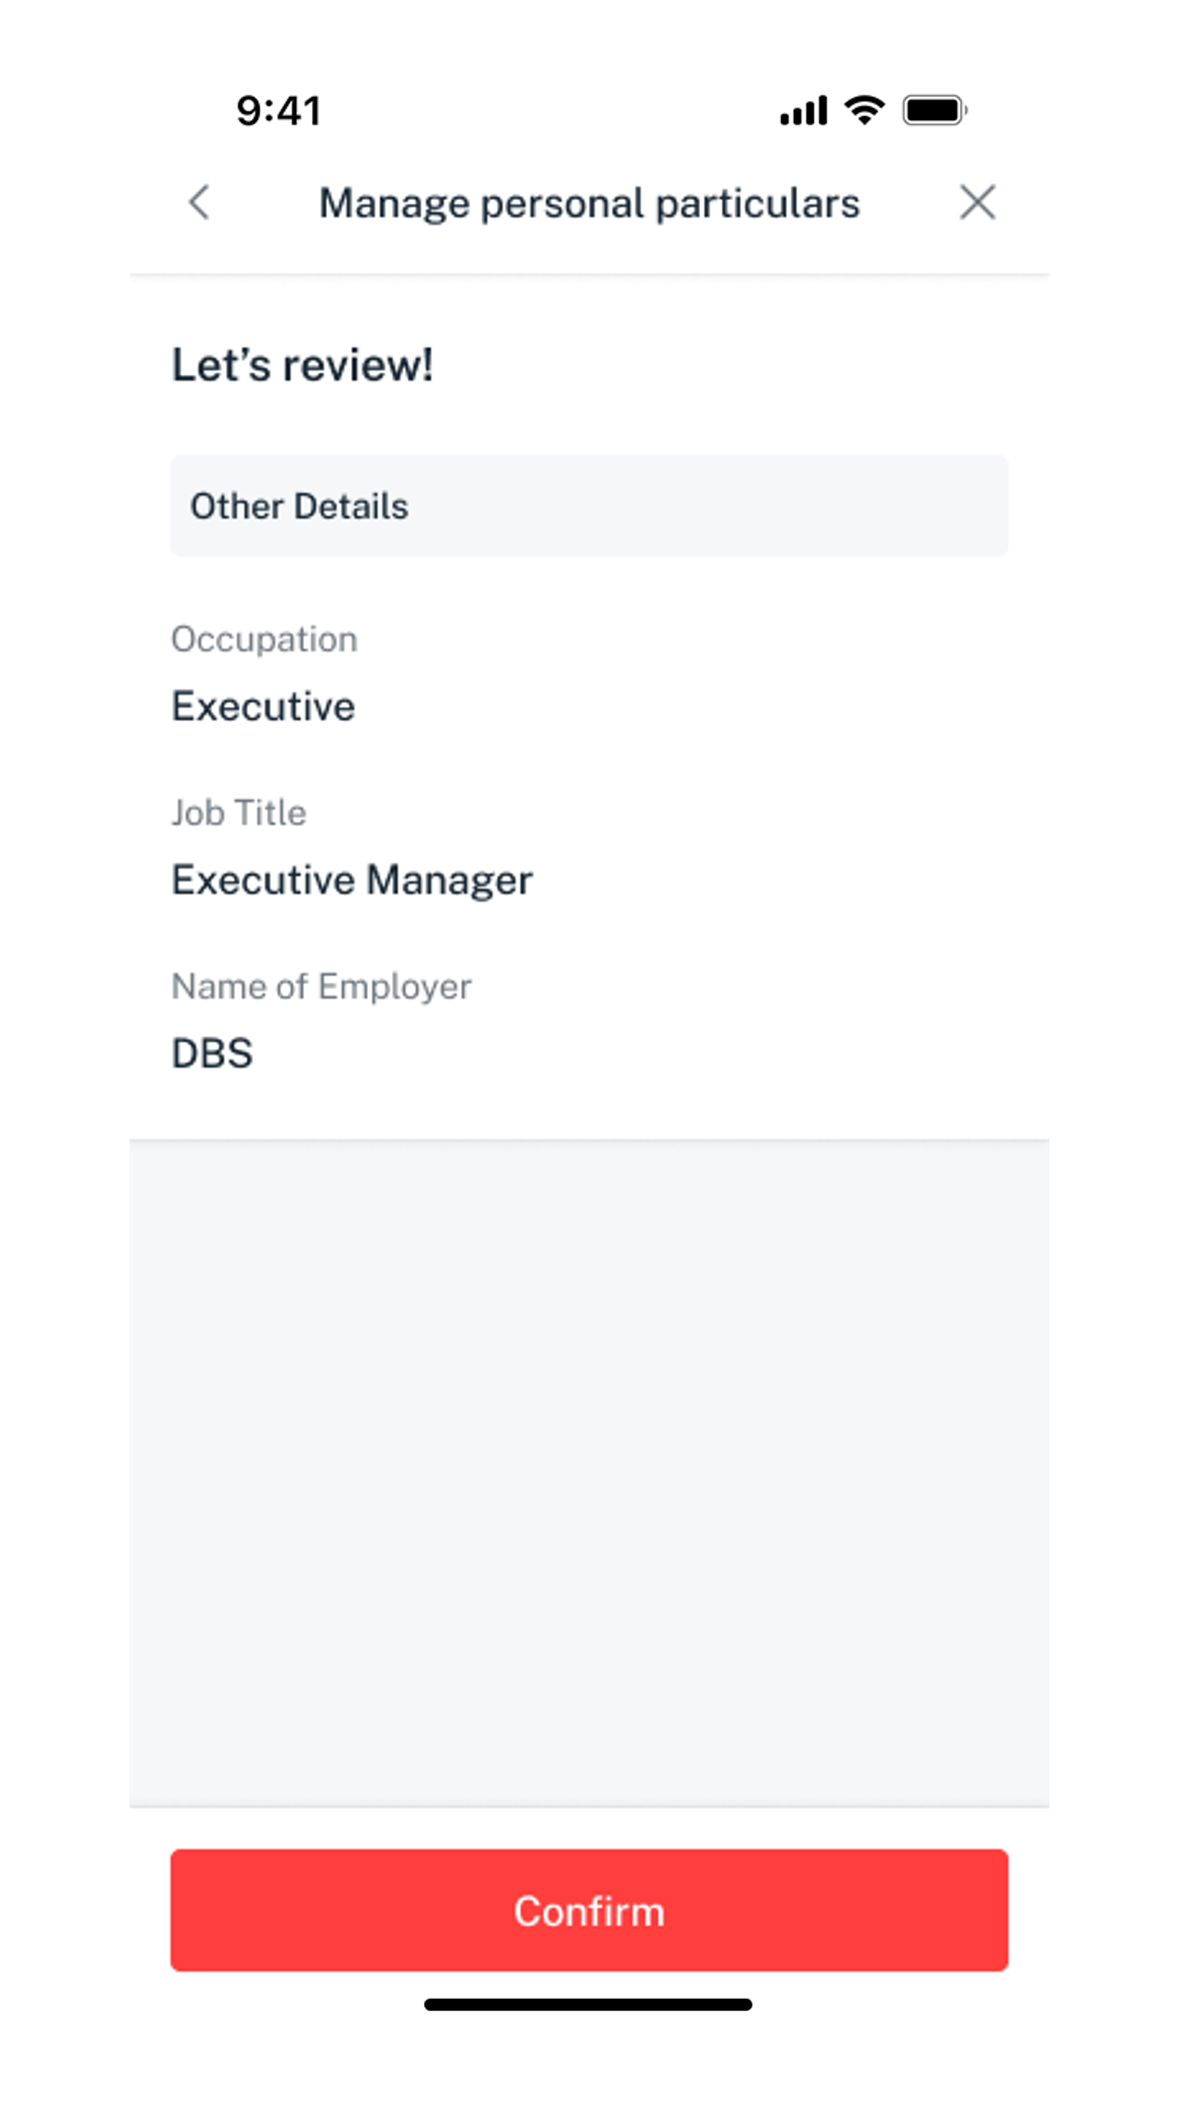Screen dimensions: 1179x2123
Task: Tap the 9:41 clock in status bar
Action: (x=279, y=111)
